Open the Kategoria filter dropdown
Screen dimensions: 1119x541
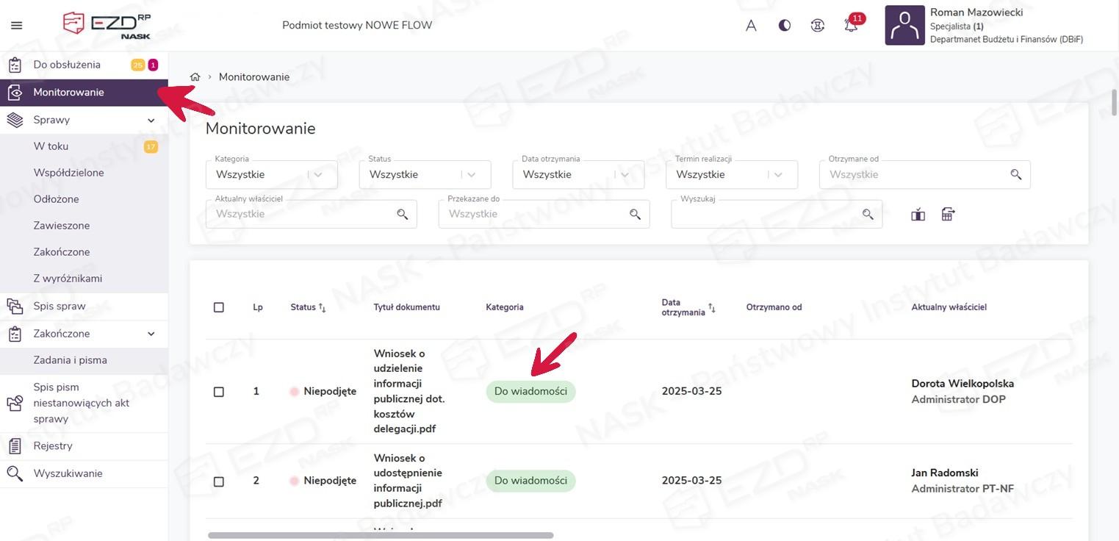(271, 175)
